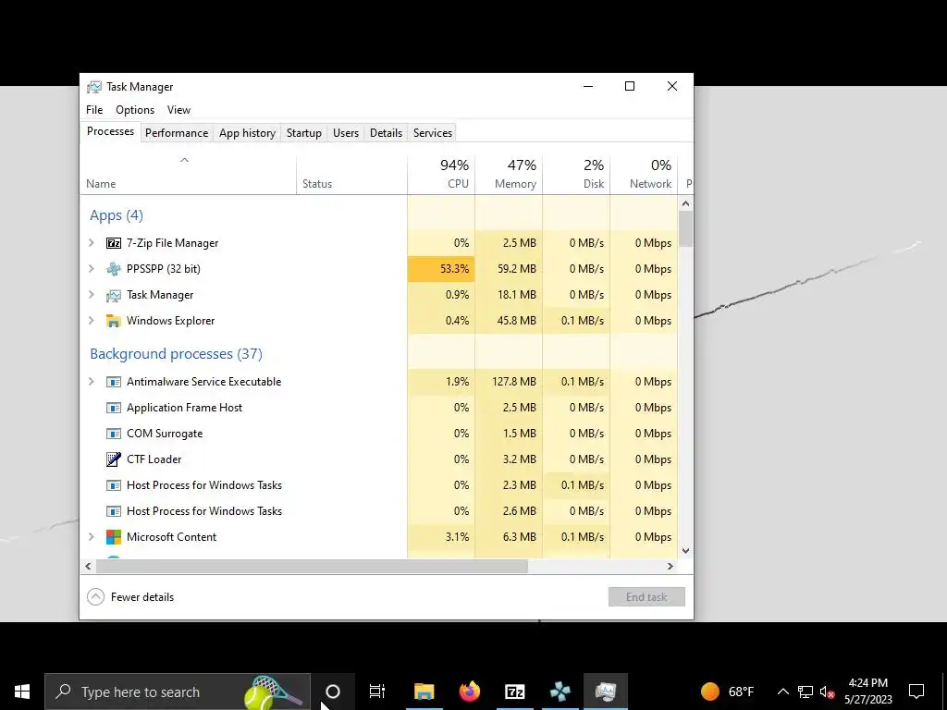Select the first Host Process for Windows Tasks row
Viewport: 947px width, 710px height.
378,485
